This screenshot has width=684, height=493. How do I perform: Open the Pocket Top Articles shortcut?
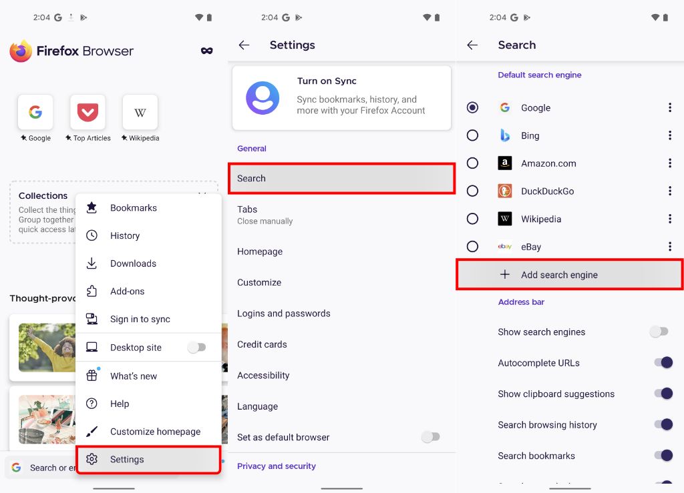tap(88, 112)
